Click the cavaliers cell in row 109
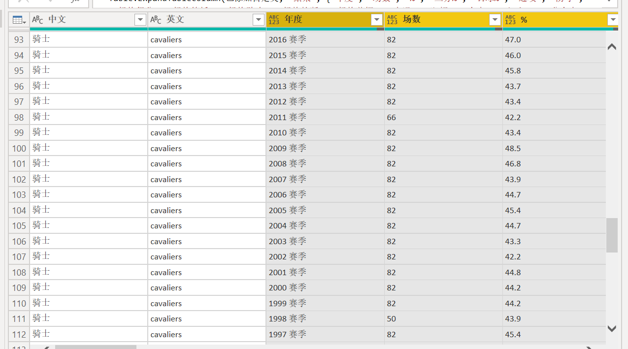 click(207, 288)
